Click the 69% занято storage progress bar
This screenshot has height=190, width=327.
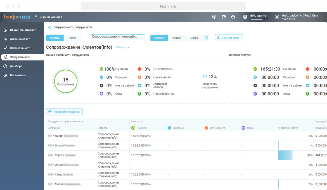tap(259, 19)
